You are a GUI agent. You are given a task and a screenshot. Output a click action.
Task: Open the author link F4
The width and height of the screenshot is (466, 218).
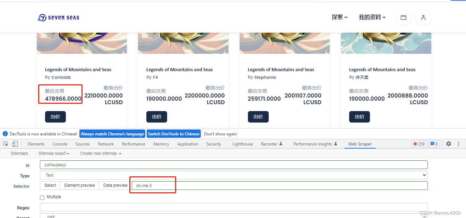click(155, 77)
